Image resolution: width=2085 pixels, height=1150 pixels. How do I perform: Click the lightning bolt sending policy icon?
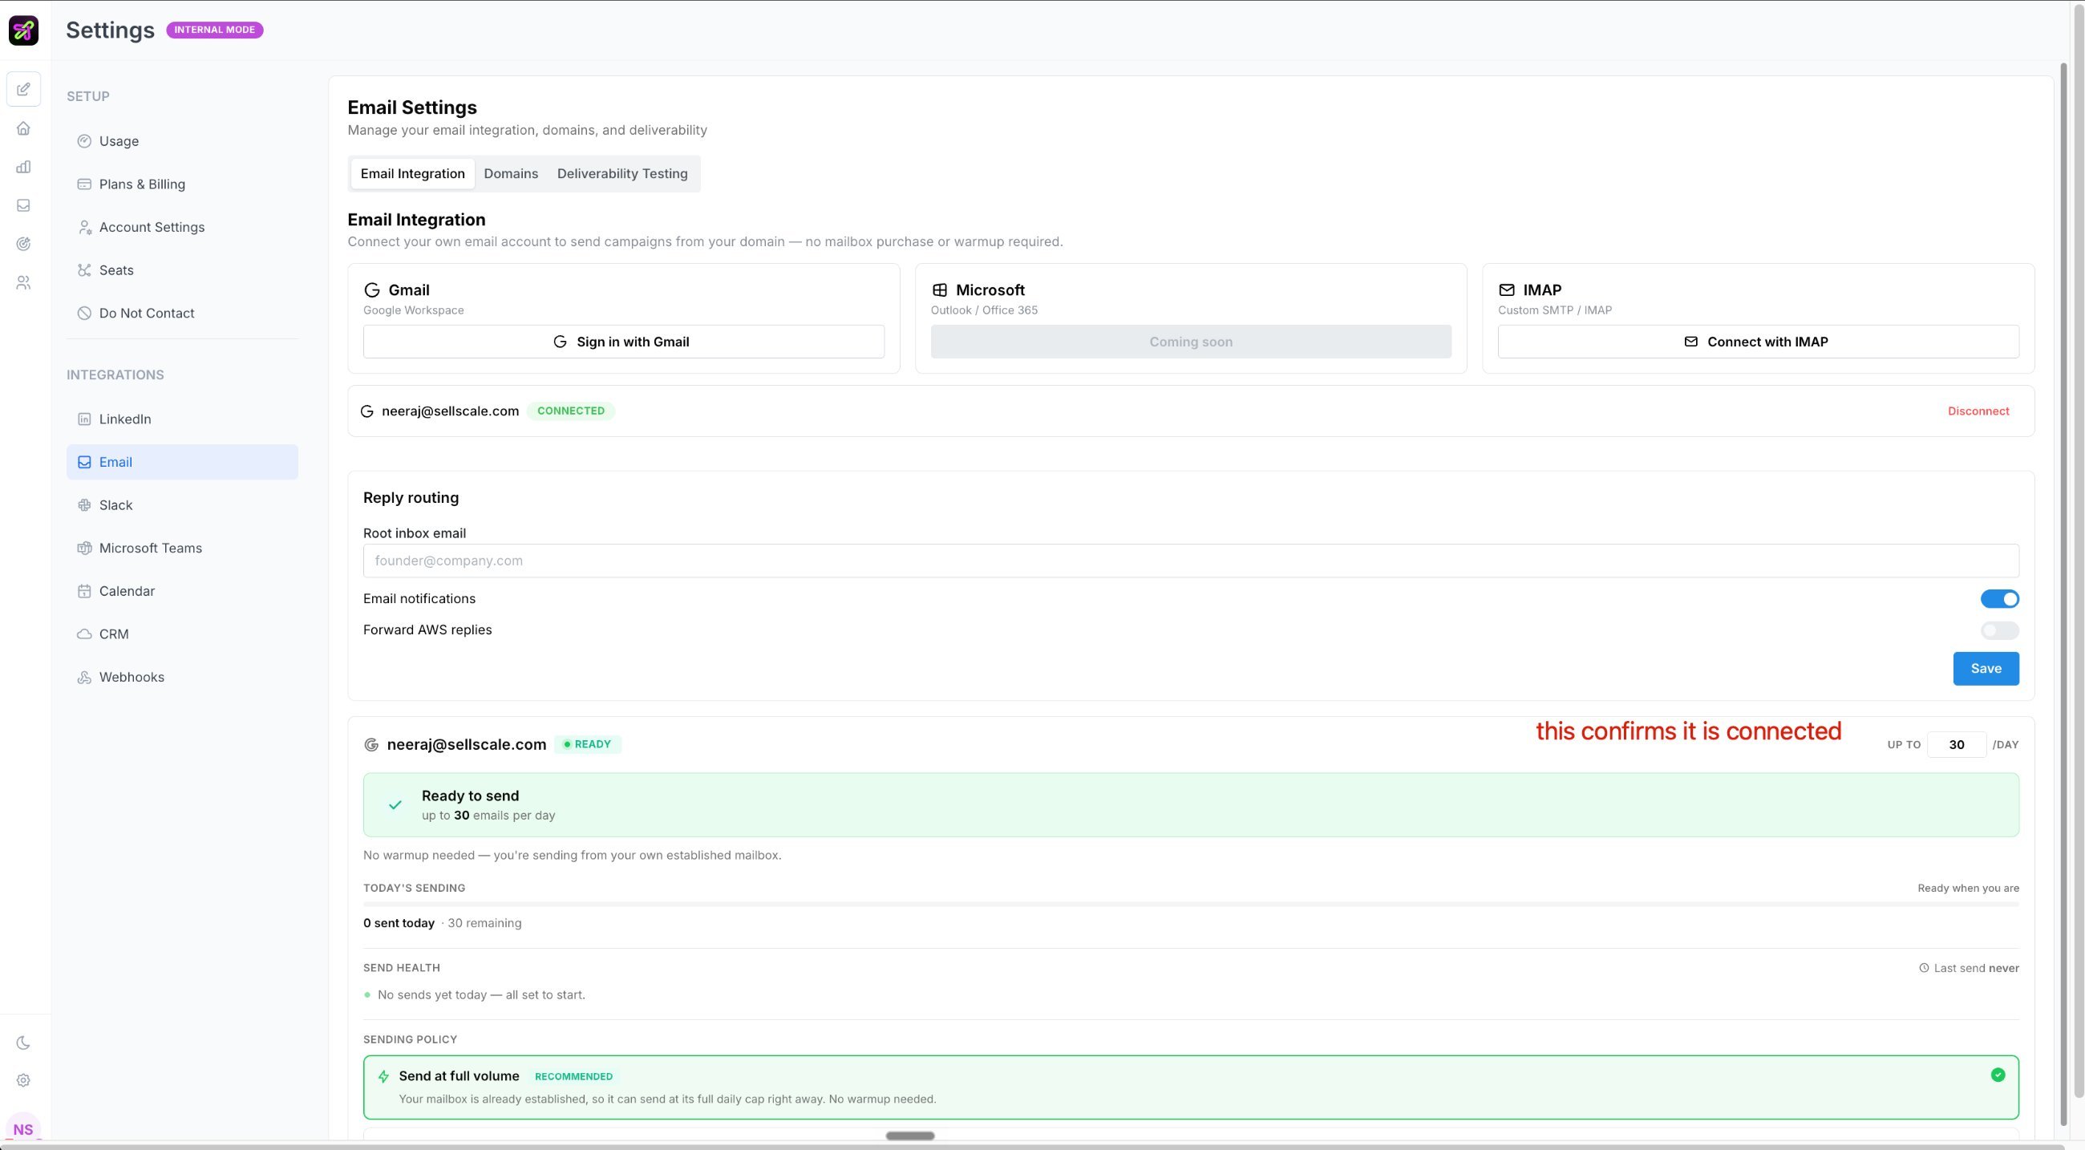tap(383, 1076)
